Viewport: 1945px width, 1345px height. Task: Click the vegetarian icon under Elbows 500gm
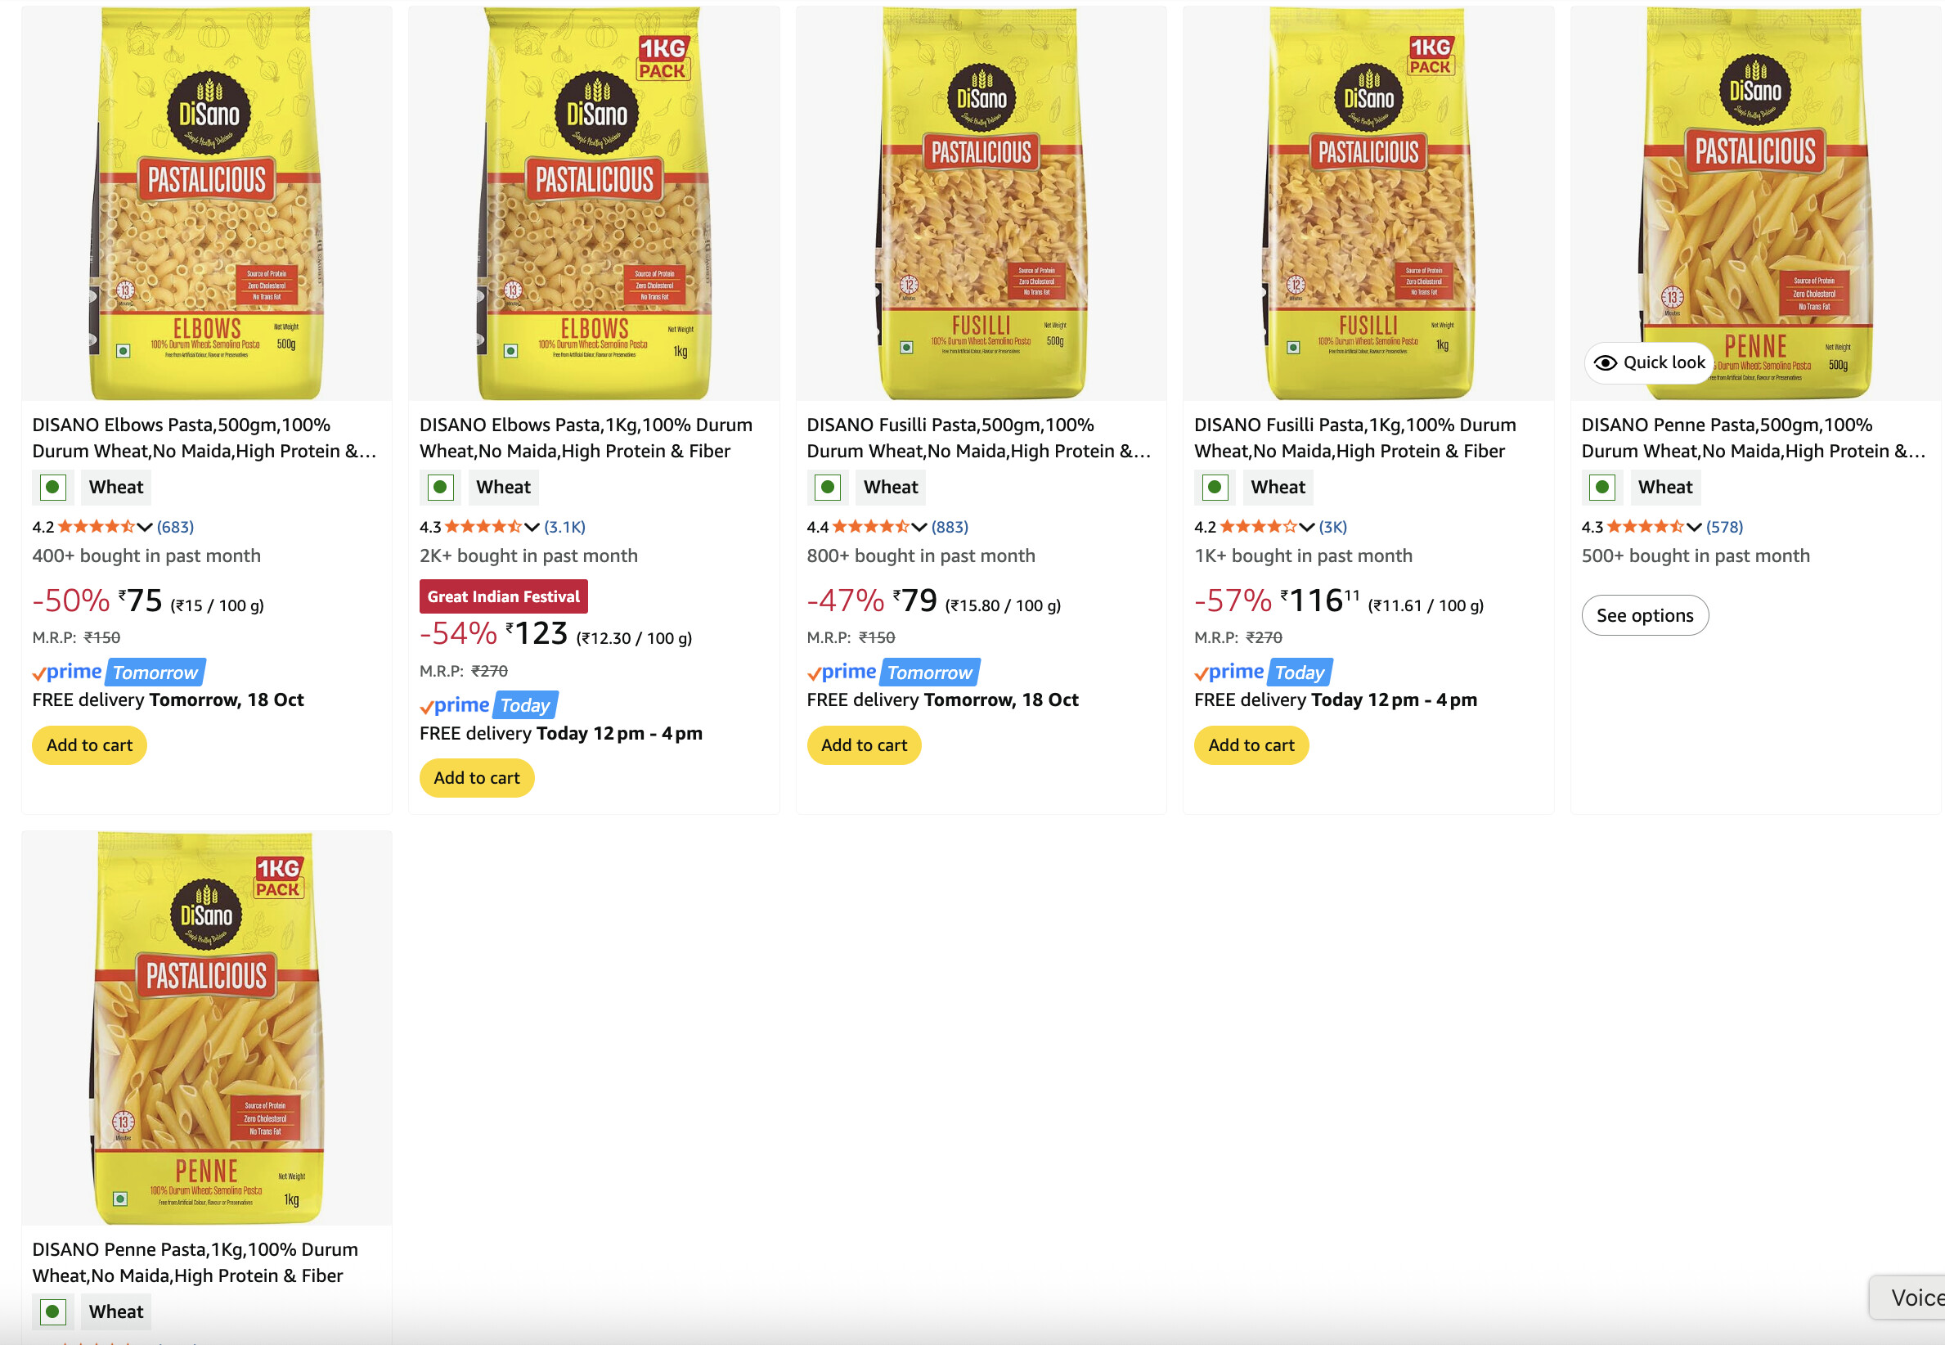pyautogui.click(x=53, y=487)
